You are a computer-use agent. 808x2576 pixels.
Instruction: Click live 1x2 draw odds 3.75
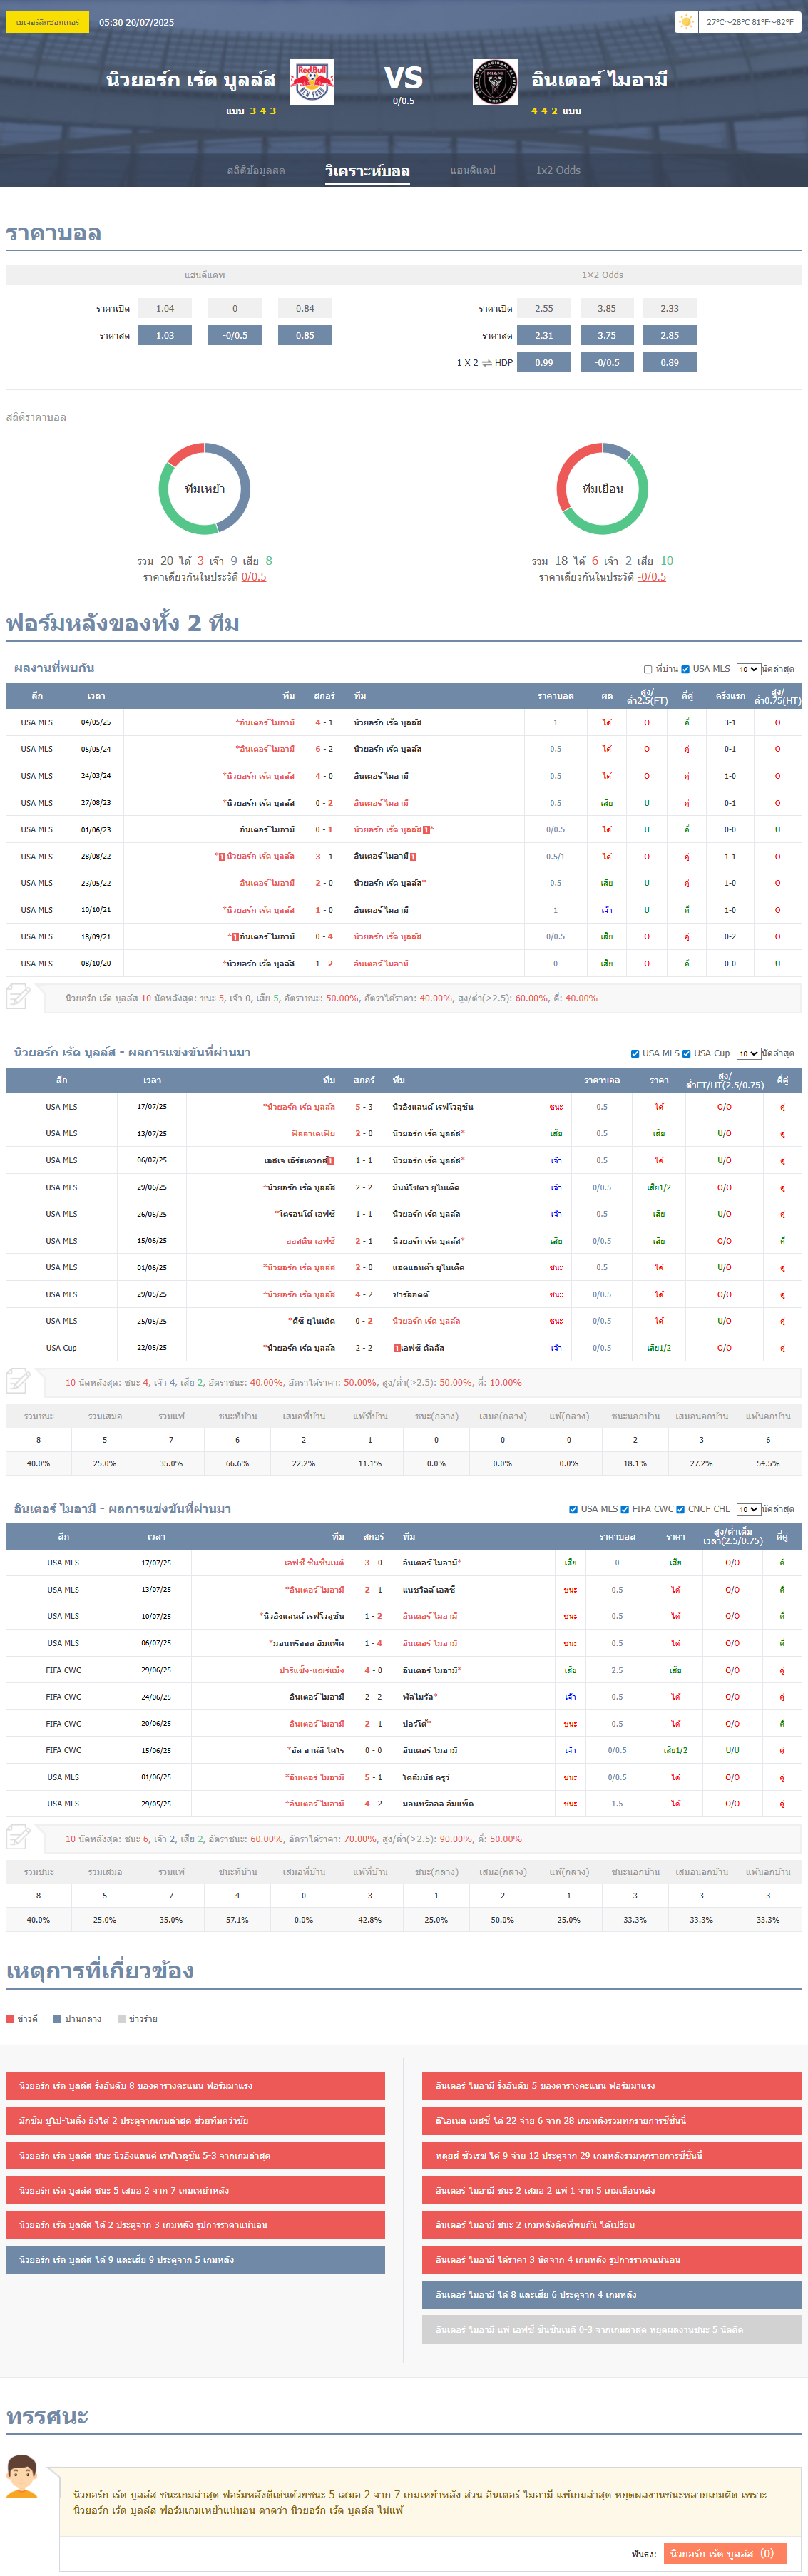(607, 336)
